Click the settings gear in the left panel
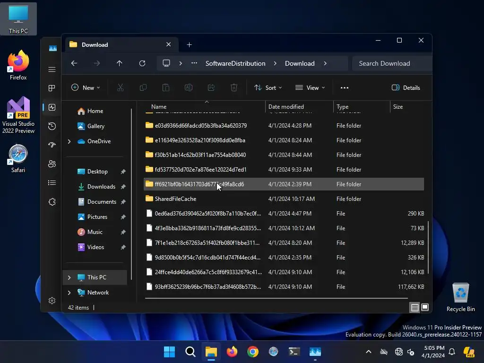The height and width of the screenshot is (363, 484). [x=52, y=301]
